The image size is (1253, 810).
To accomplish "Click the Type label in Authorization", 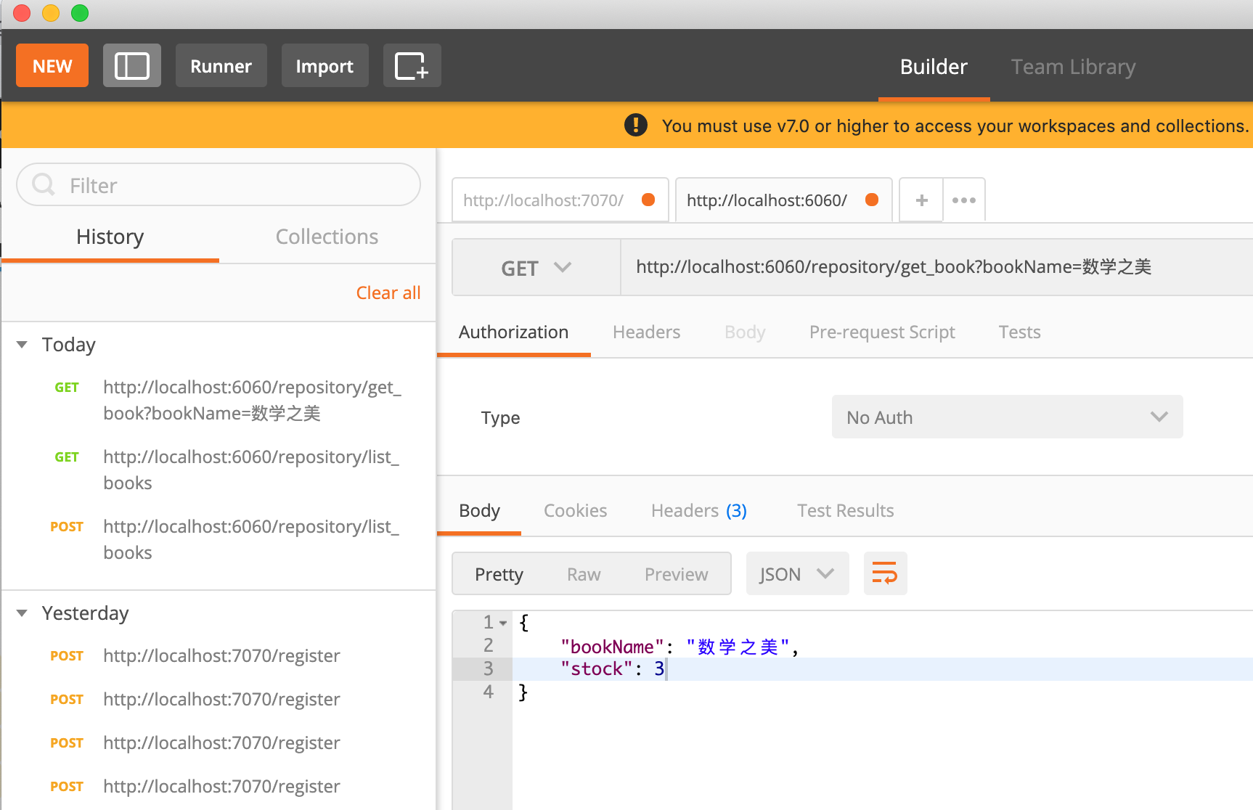I will [x=500, y=417].
